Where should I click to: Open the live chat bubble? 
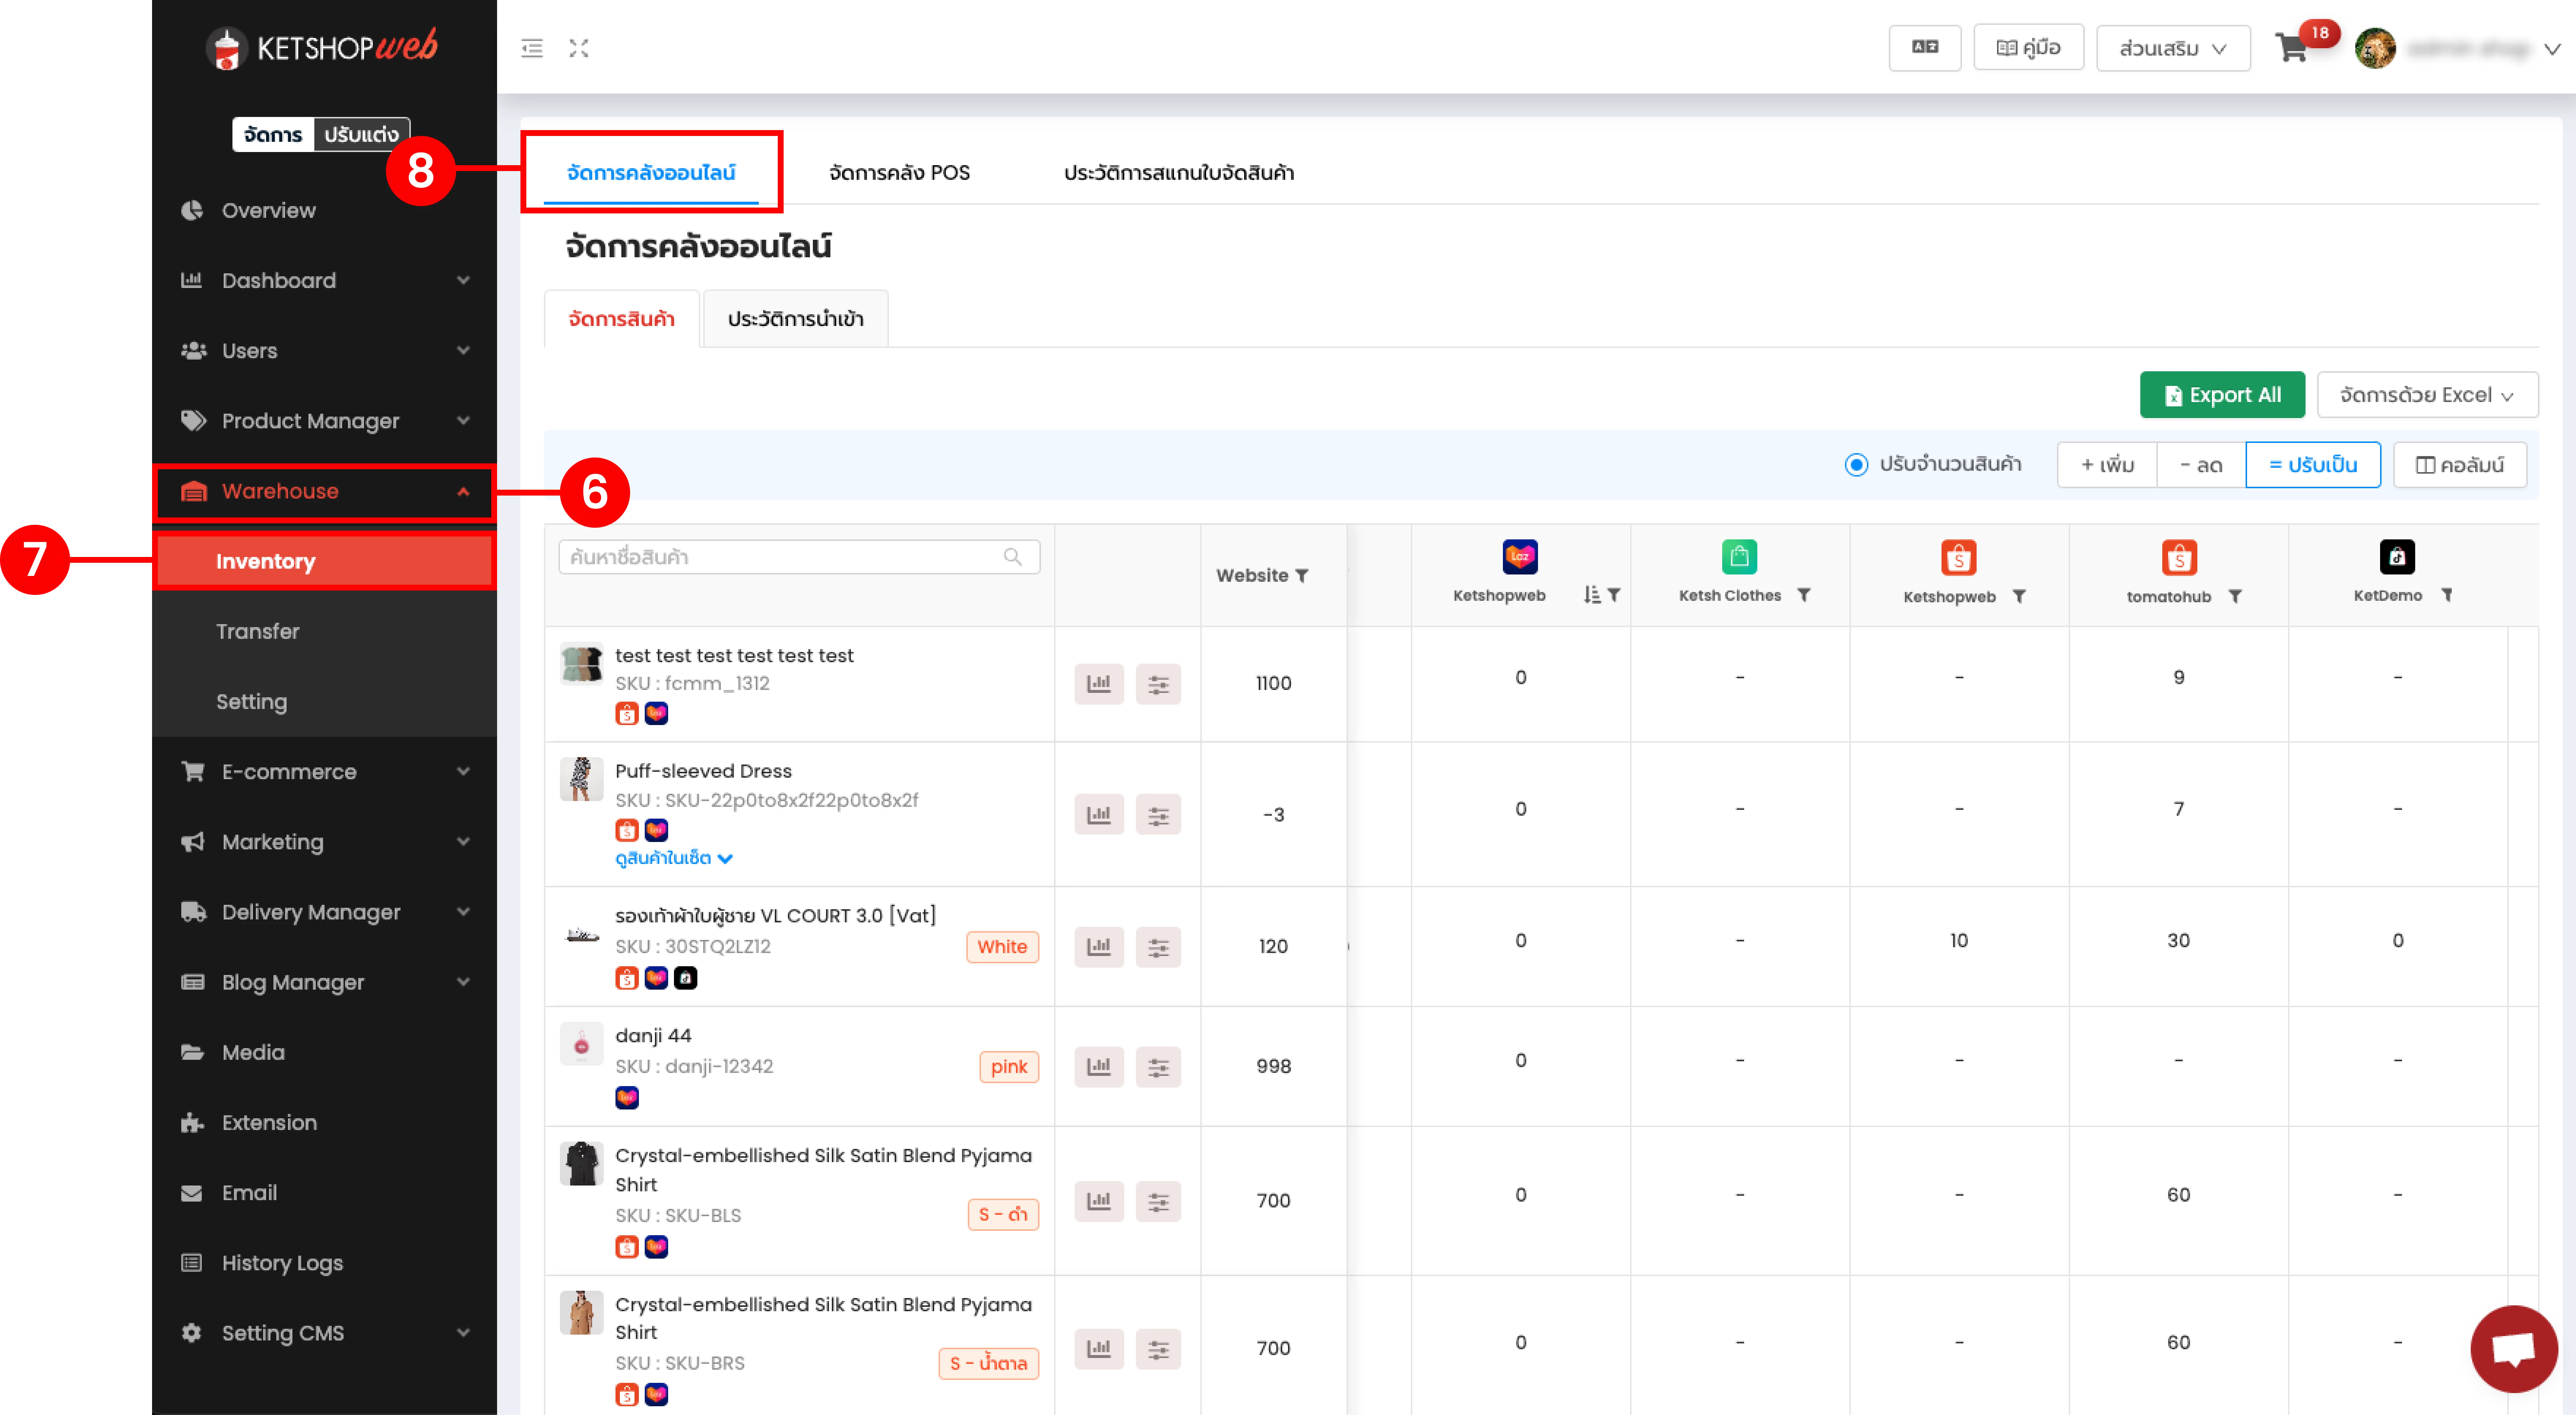(x=2513, y=1349)
